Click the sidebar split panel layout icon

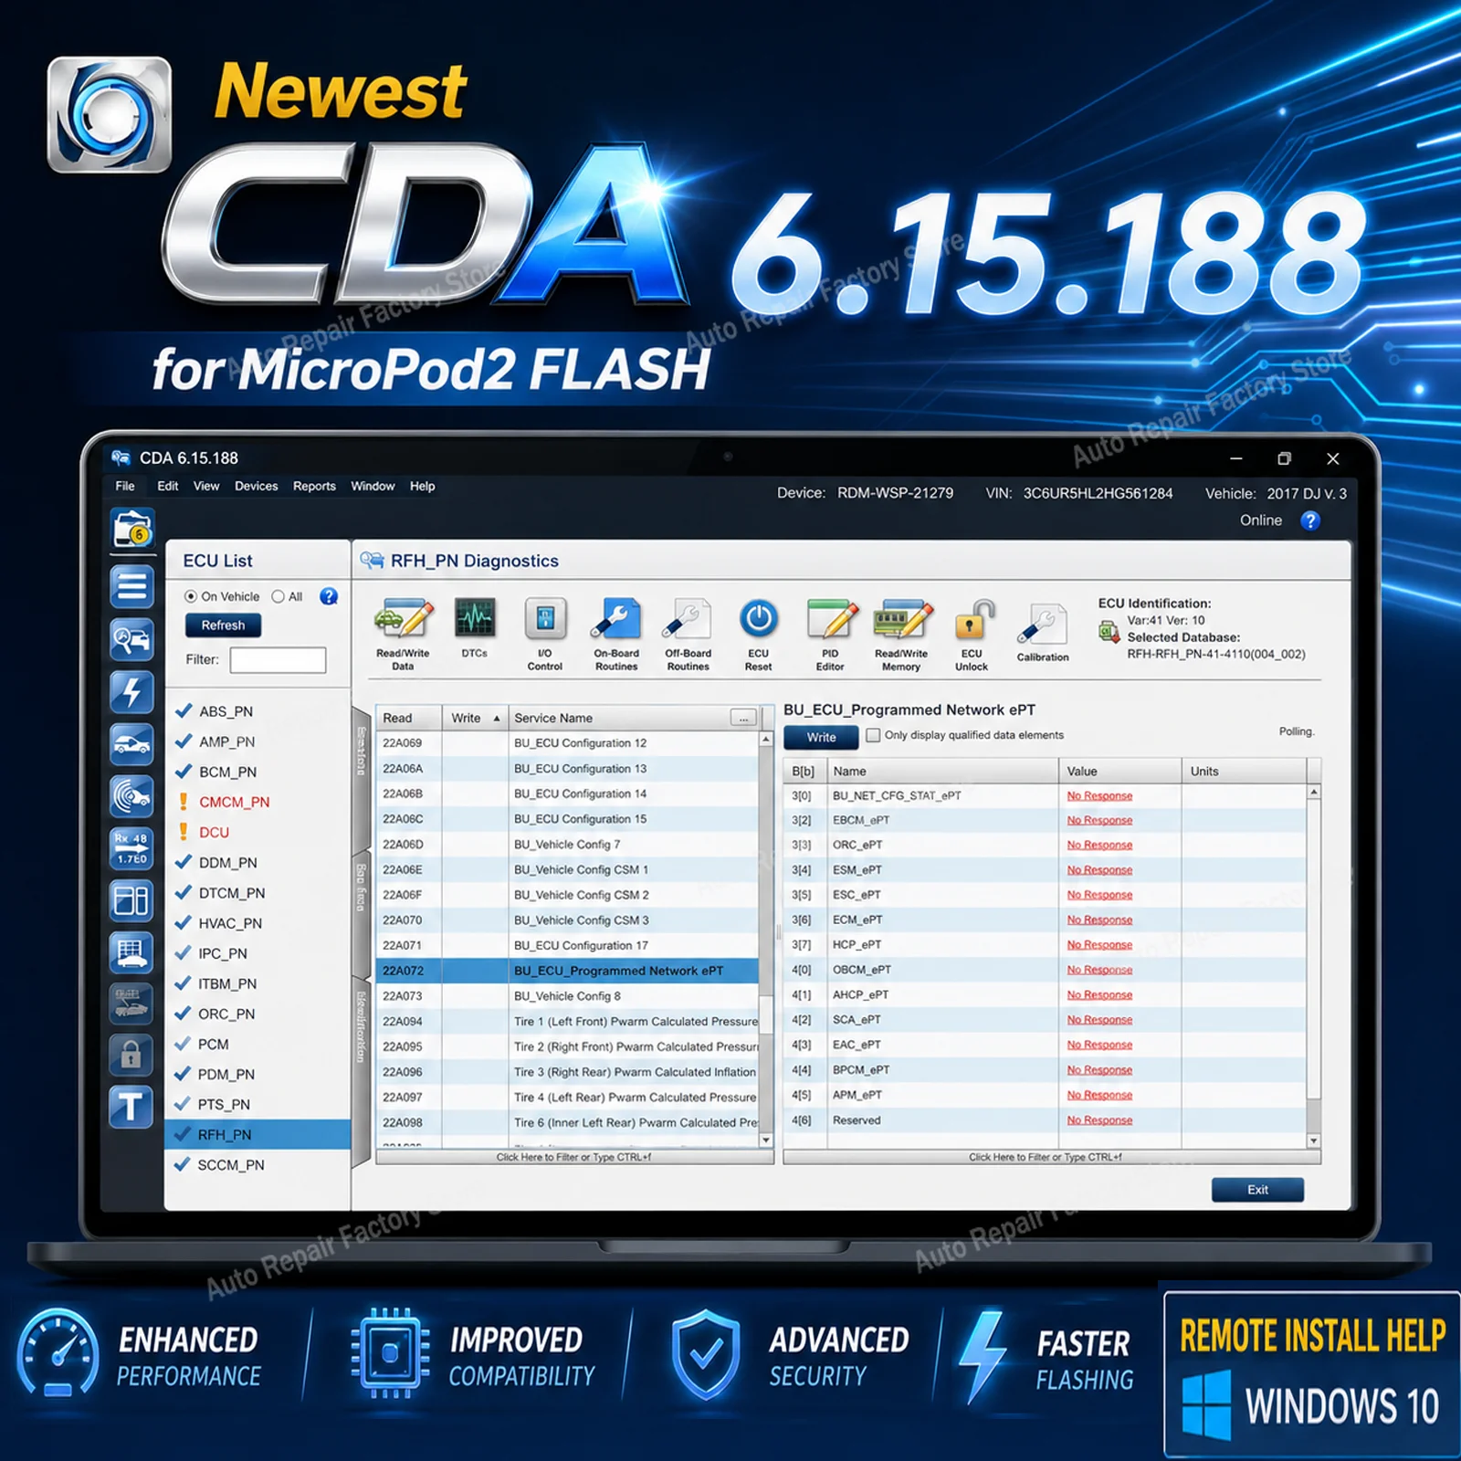pos(131,900)
